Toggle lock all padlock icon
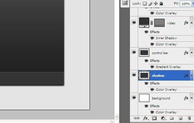The image size is (194, 123). (161, 4)
